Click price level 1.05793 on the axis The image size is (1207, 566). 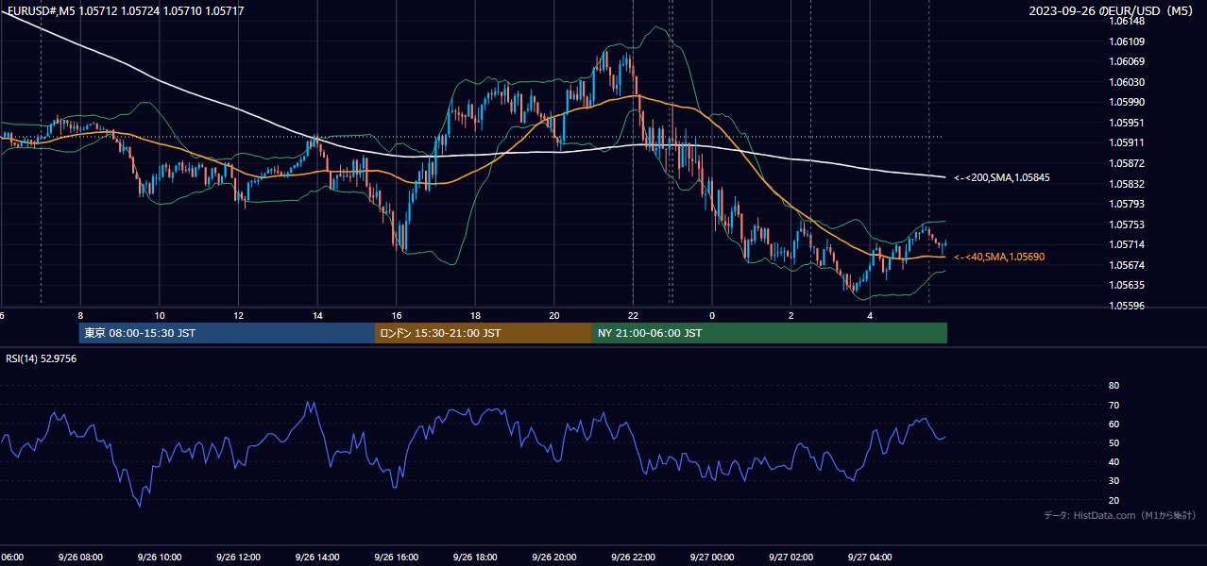coord(1126,204)
